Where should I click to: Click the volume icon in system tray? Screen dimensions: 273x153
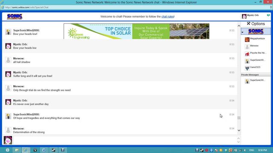click(245, 150)
